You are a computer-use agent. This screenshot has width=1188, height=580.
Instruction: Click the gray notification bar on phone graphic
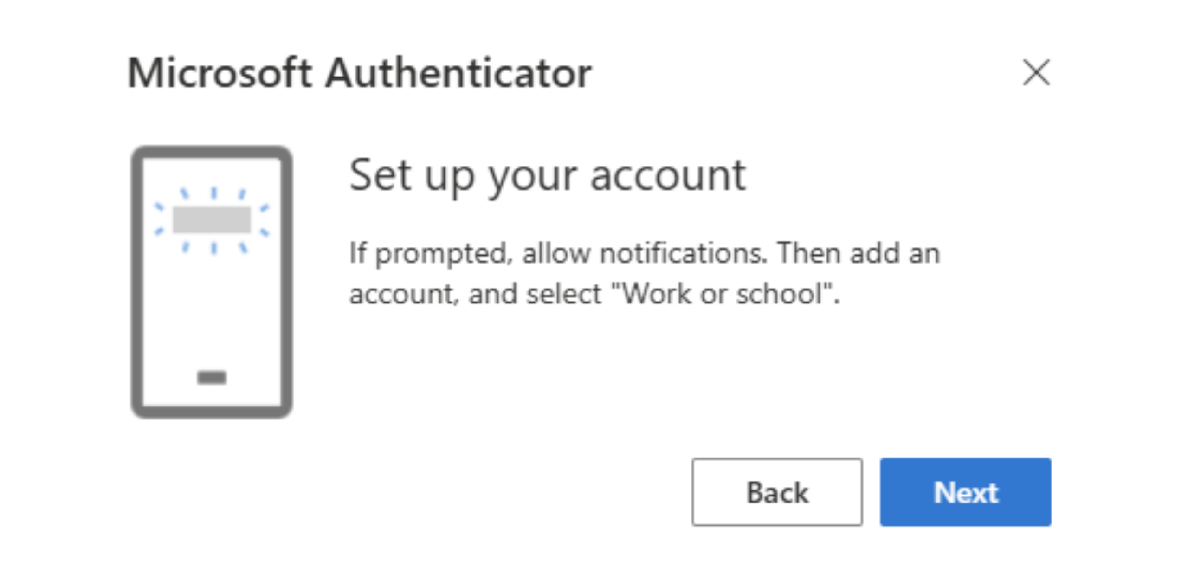[x=212, y=219]
